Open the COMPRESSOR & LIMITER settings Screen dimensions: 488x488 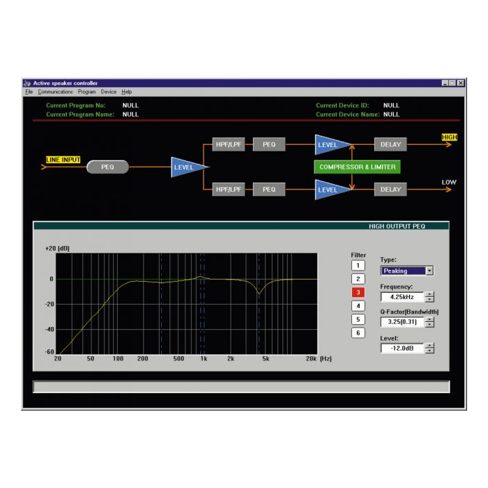[x=357, y=167]
